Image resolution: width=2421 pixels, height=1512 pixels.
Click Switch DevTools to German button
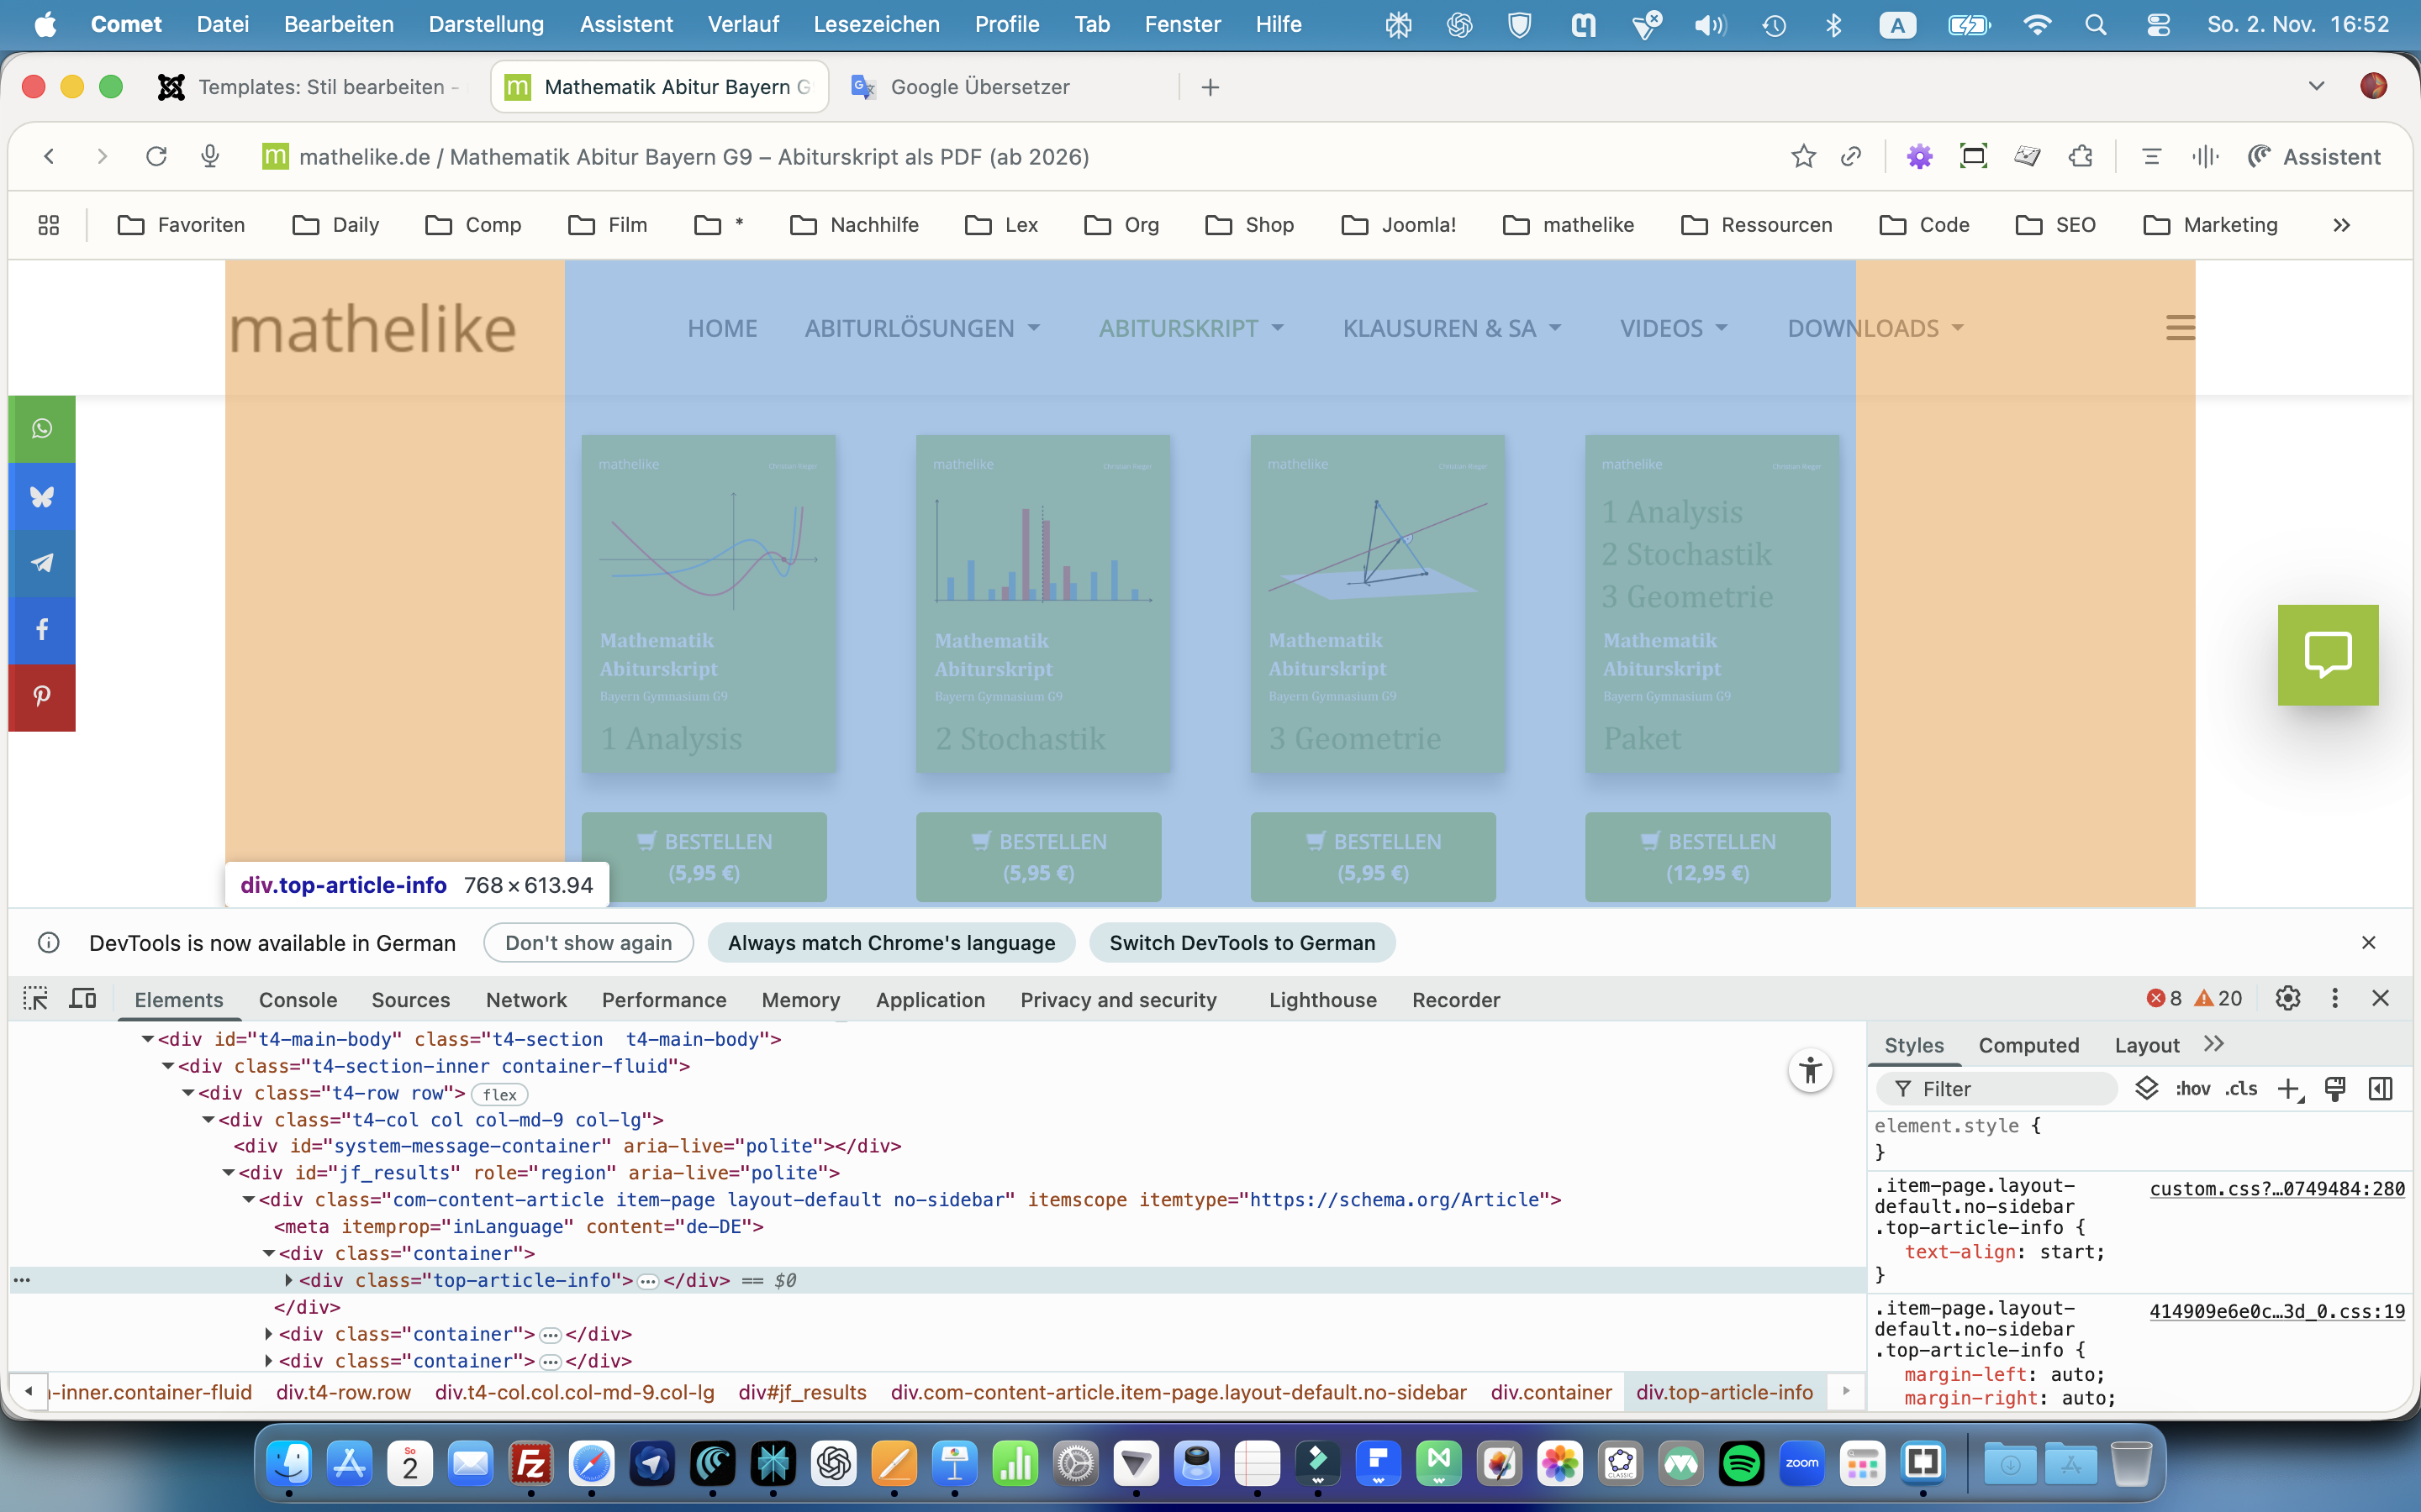(1242, 943)
